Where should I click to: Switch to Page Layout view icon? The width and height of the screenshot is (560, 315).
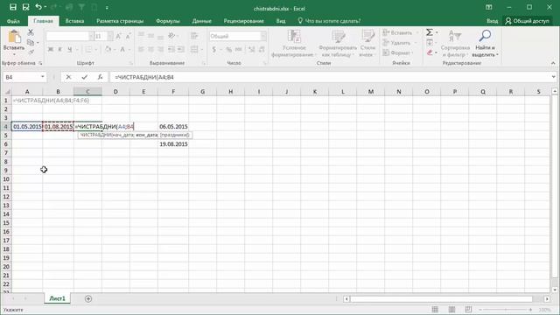[x=451, y=310]
